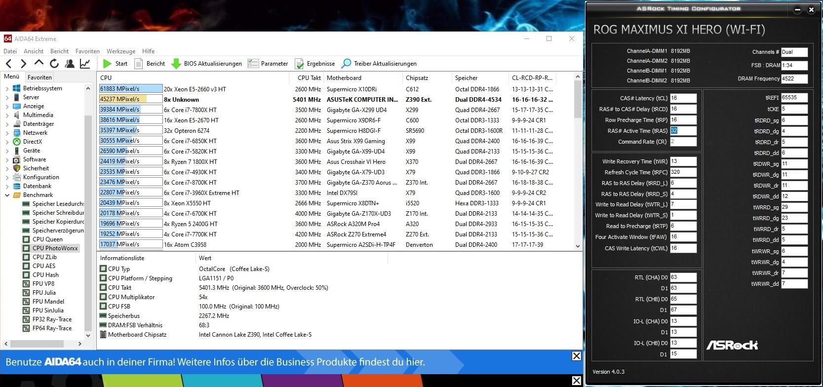Click the CAS# Latency tCL field
The image size is (823, 387).
(x=683, y=98)
